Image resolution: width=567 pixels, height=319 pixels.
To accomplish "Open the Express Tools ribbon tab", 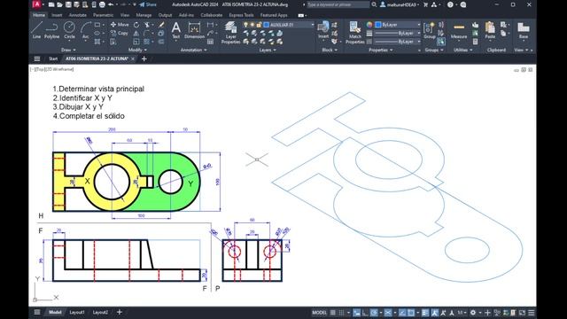I will click(241, 15).
